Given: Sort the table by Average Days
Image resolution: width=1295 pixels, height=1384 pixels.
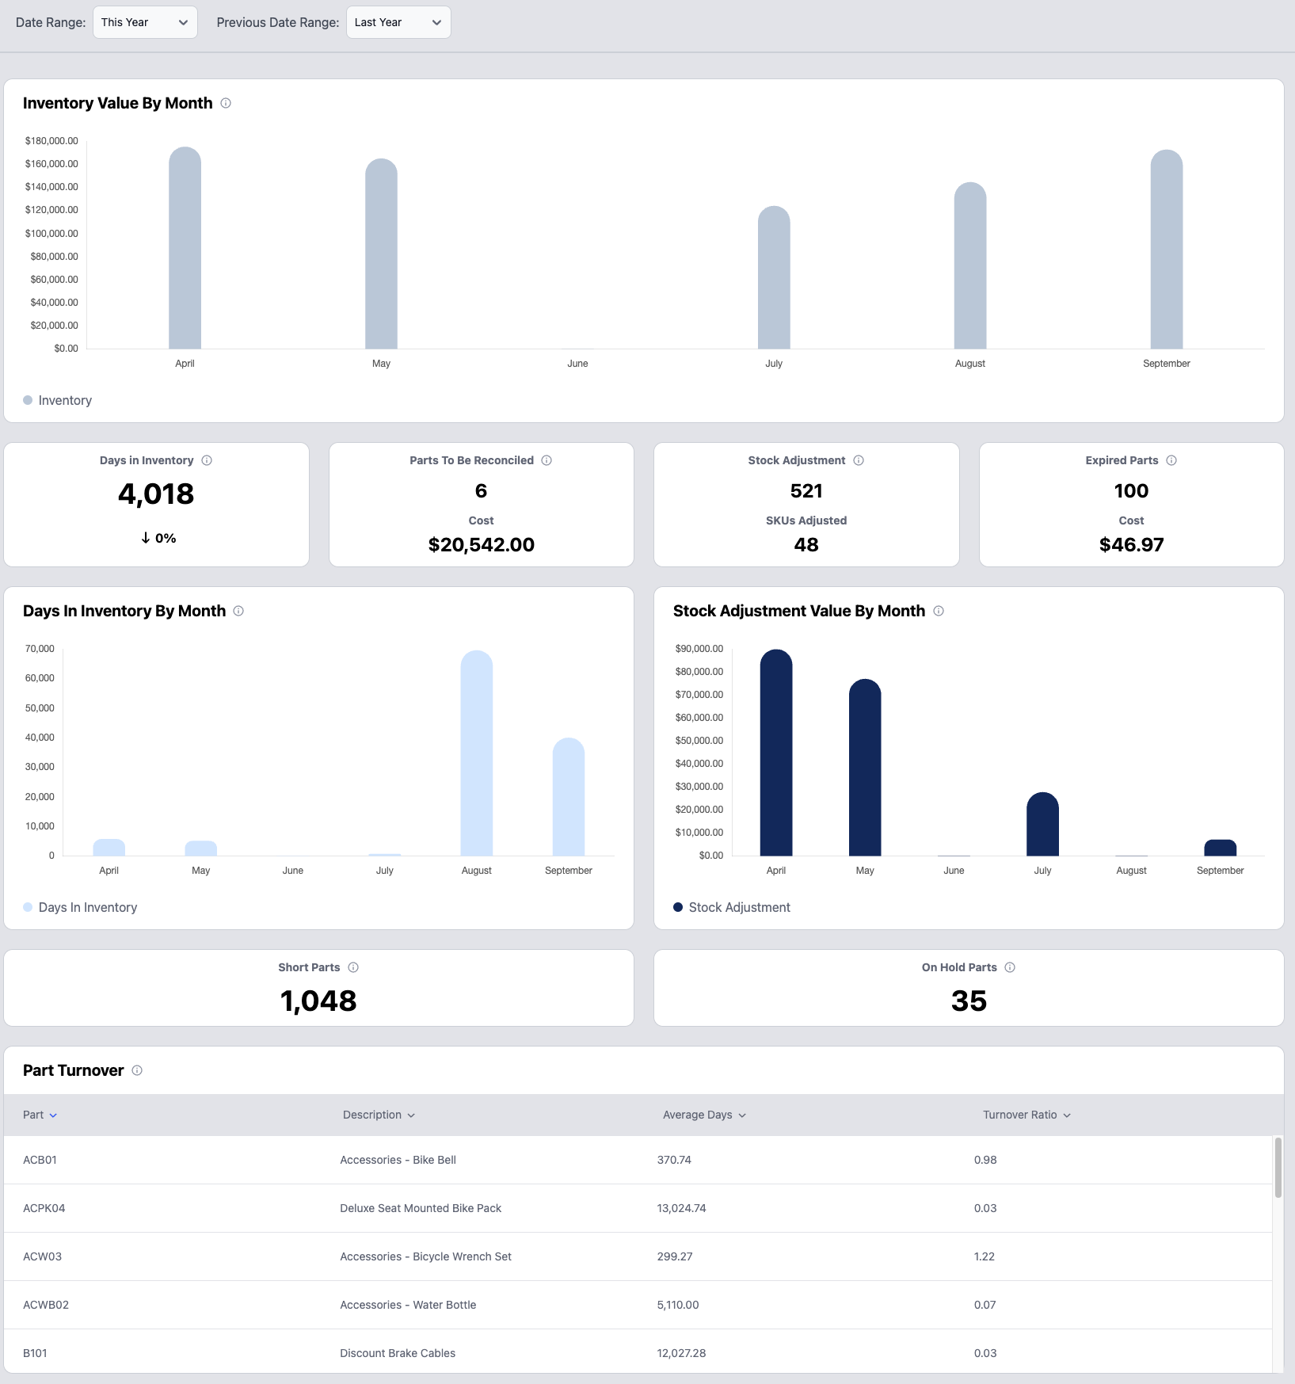Looking at the screenshot, I should click(x=703, y=1115).
